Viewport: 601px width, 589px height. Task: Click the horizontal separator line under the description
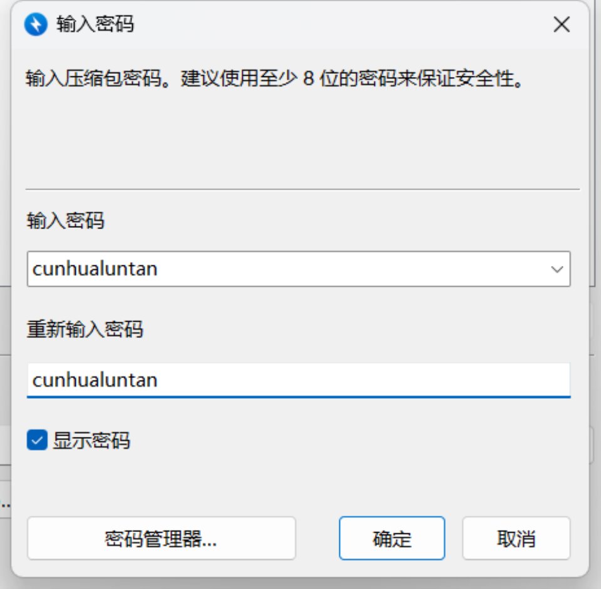tap(303, 189)
